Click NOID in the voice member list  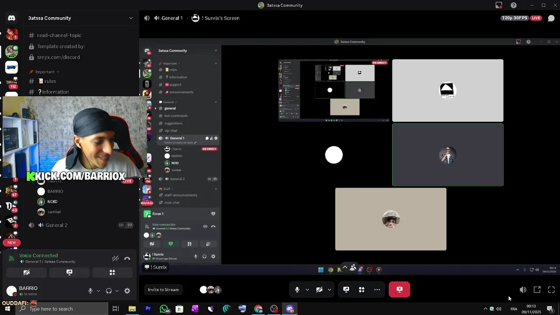tap(52, 202)
